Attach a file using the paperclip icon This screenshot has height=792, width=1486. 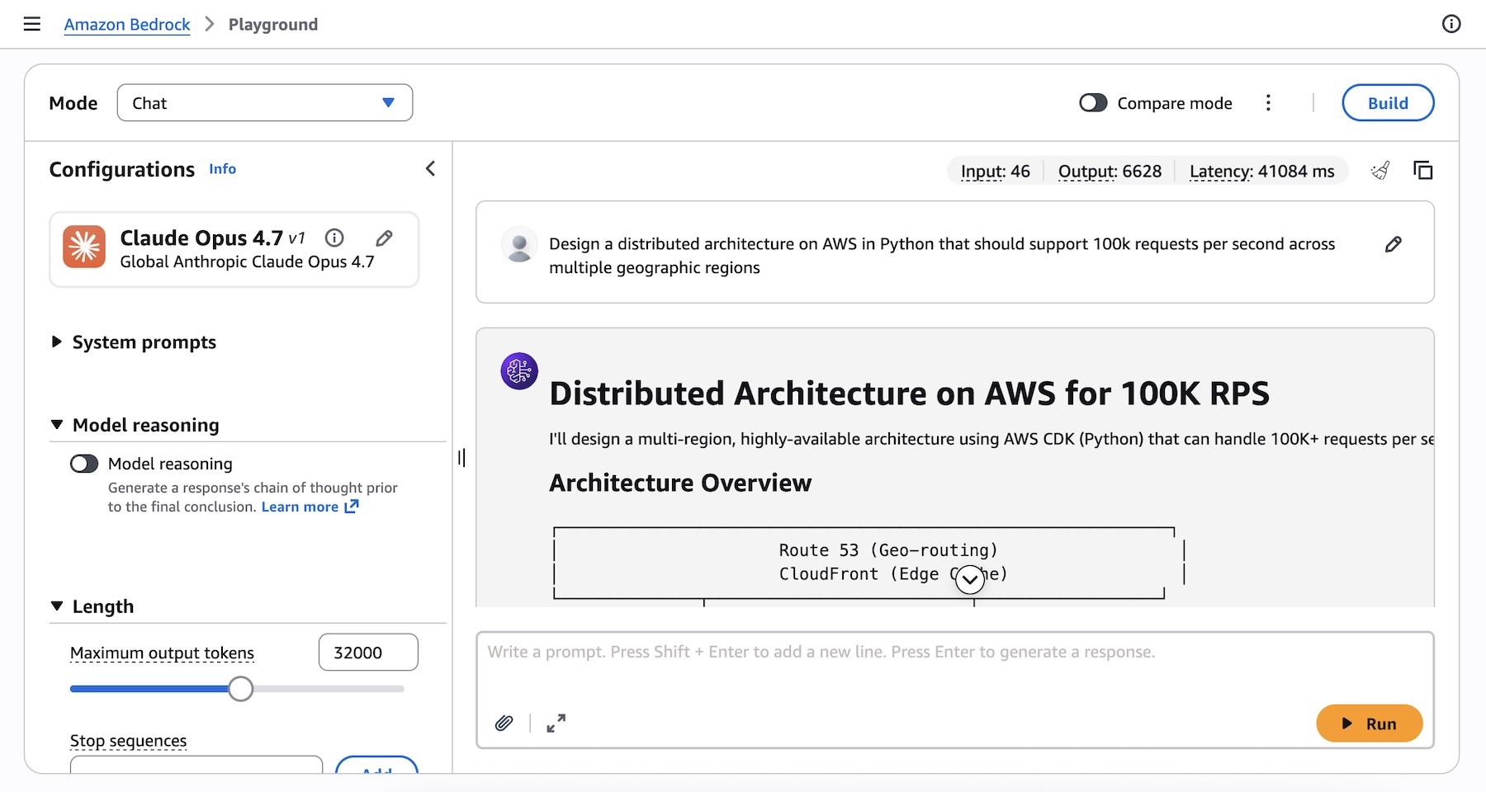point(504,723)
